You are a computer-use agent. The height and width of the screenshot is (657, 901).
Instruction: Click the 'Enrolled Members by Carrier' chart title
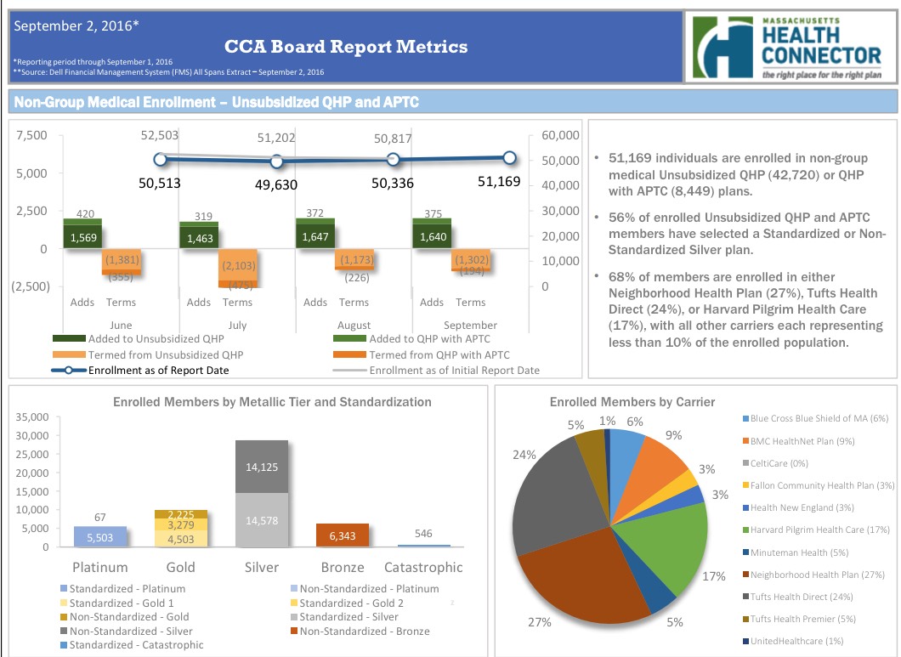(632, 402)
